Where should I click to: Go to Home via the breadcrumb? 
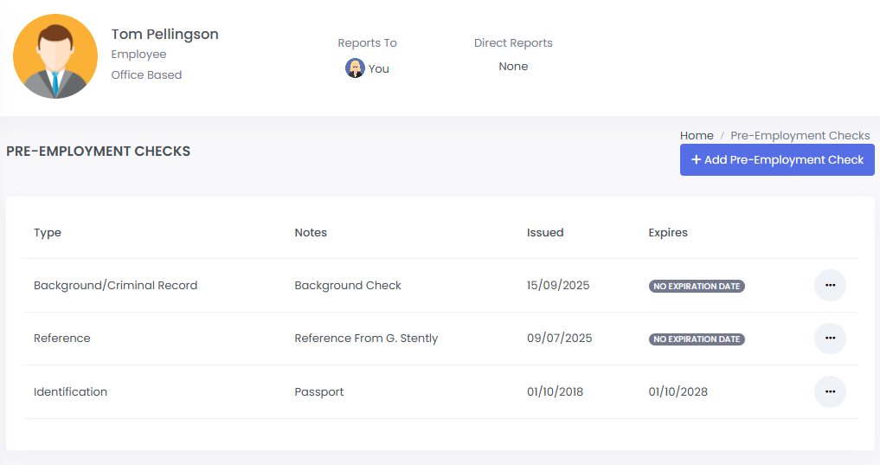[697, 136]
